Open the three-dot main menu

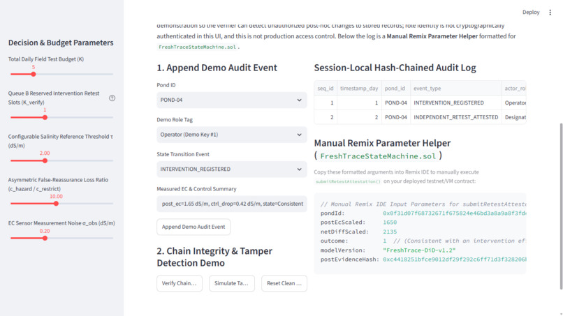[550, 12]
